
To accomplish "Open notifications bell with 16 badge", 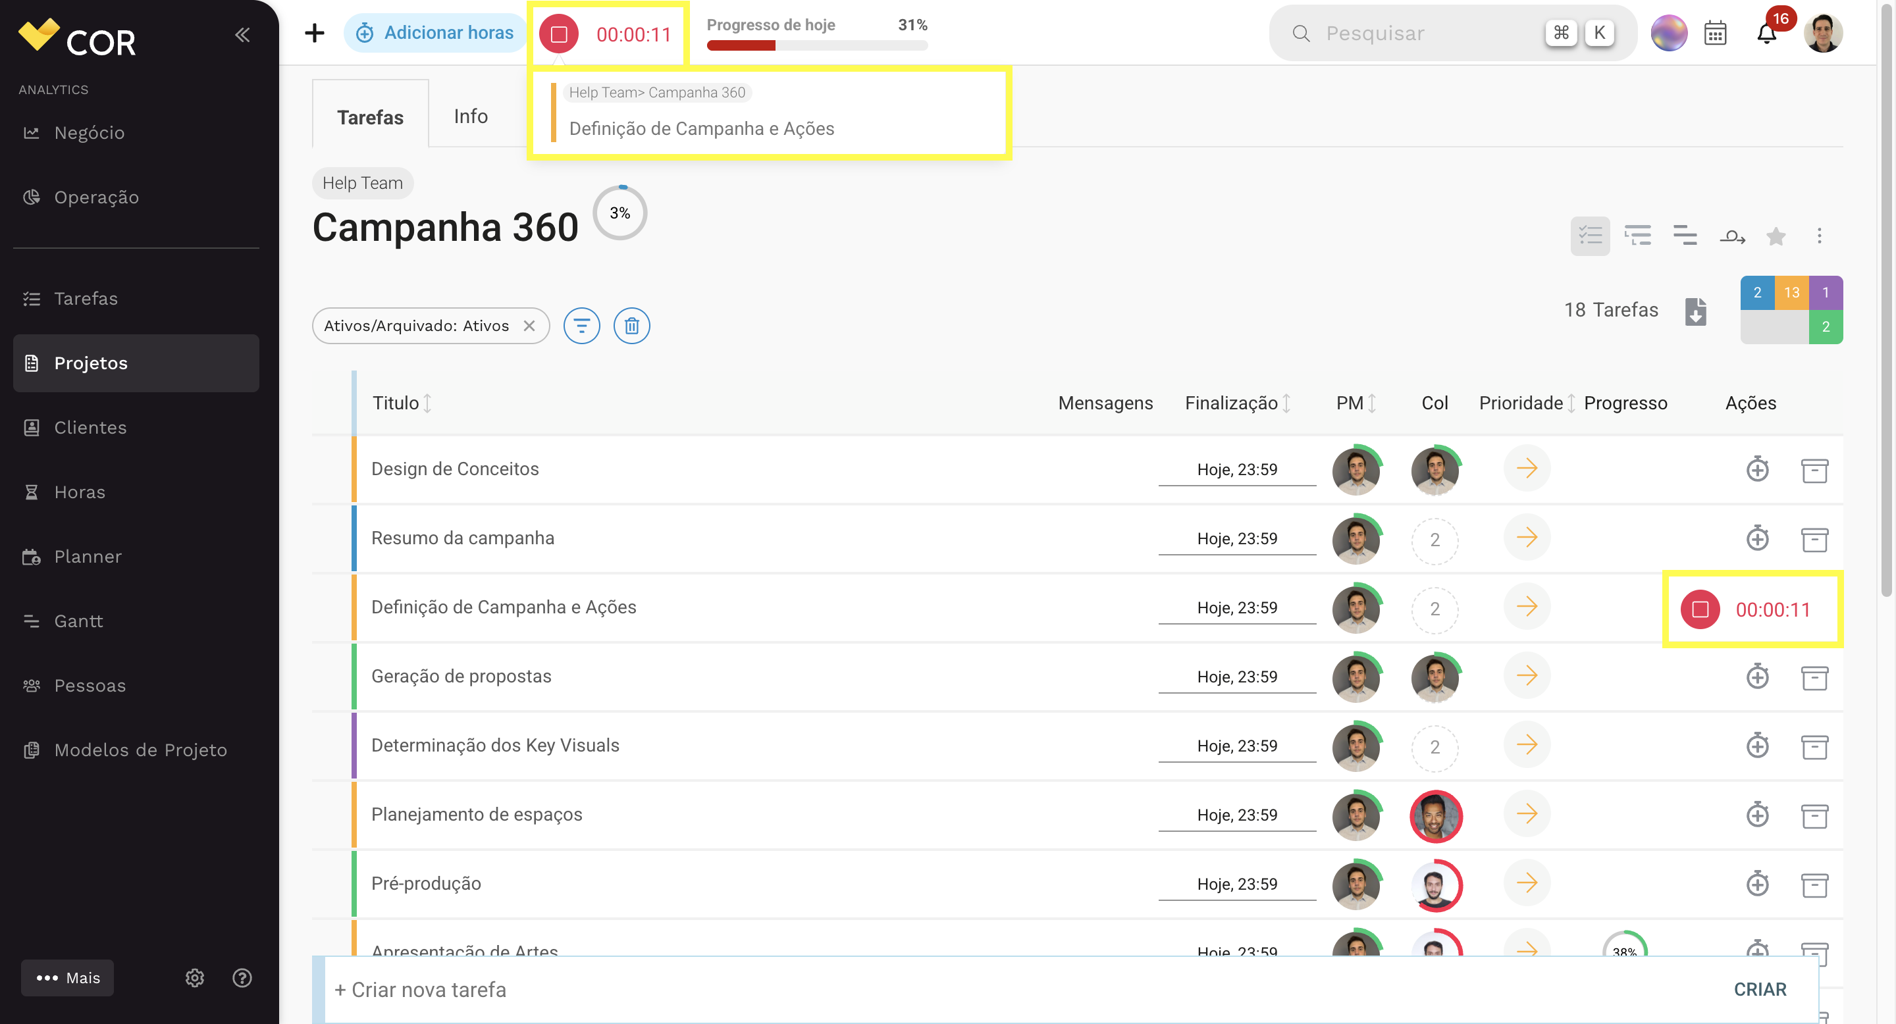I will click(x=1767, y=33).
